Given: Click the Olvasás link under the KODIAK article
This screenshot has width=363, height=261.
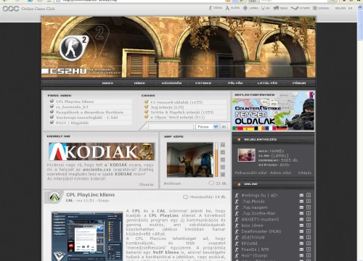Looking at the screenshot, I should (147, 184).
